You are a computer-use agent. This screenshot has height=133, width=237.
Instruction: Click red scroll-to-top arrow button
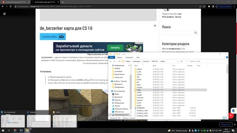[x=231, y=116]
